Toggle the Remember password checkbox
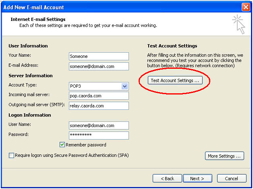Image resolution: width=253 pixels, height=189 pixels. tap(62, 145)
